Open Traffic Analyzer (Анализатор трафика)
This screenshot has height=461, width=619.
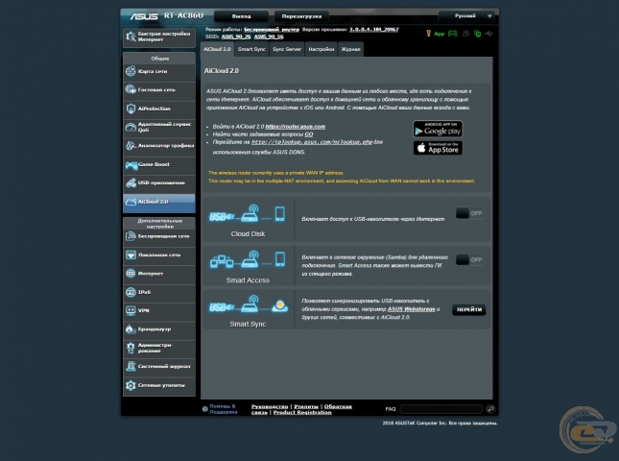(158, 146)
